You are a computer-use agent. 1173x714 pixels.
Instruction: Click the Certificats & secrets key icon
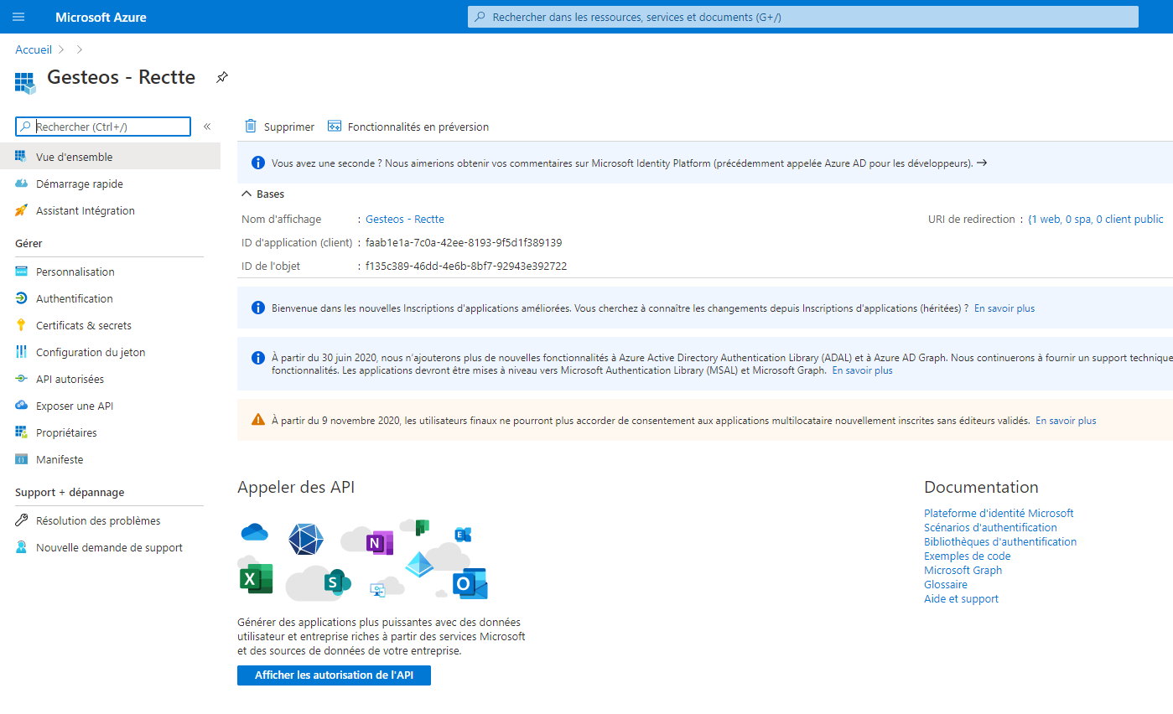click(22, 325)
